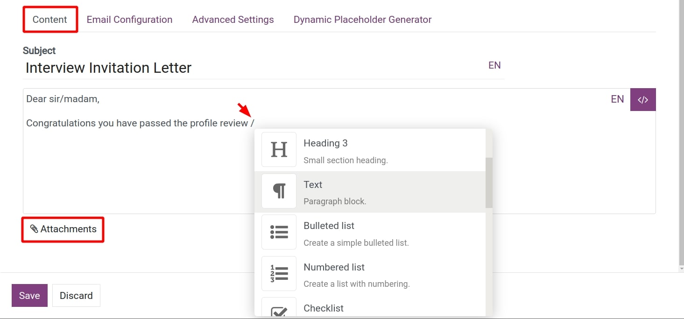The height and width of the screenshot is (319, 684).
Task: Click the Bulleted list icon
Action: pyautogui.click(x=279, y=232)
